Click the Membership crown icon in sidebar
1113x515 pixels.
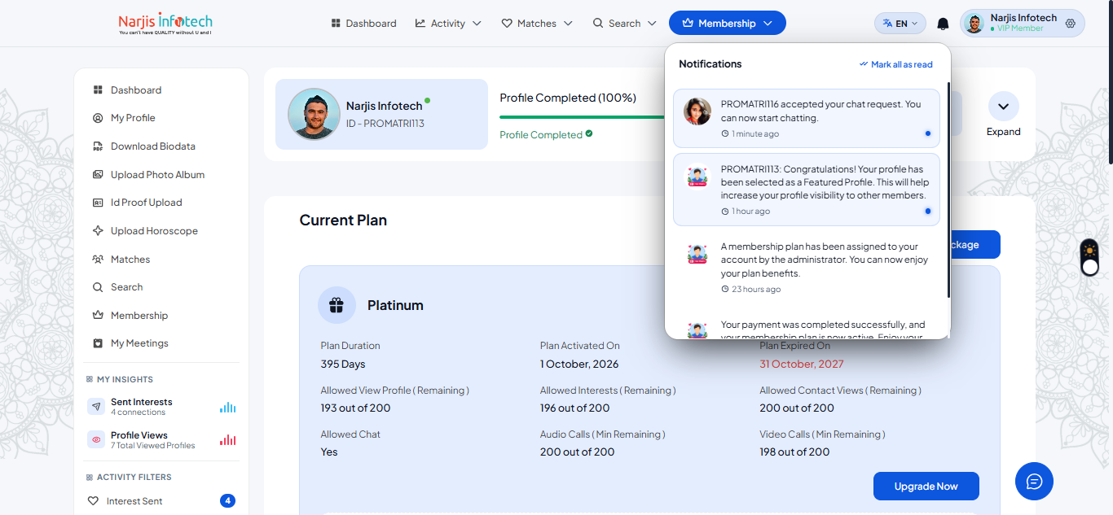(x=98, y=315)
